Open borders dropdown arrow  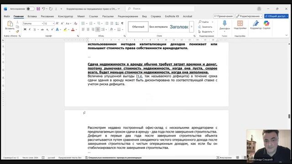123,30
